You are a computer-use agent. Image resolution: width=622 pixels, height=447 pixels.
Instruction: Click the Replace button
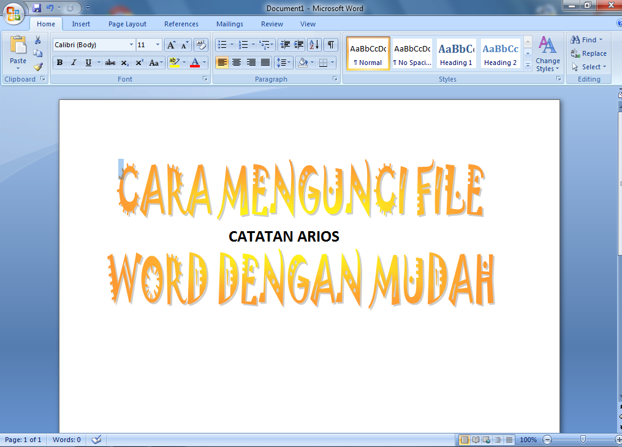pos(589,53)
